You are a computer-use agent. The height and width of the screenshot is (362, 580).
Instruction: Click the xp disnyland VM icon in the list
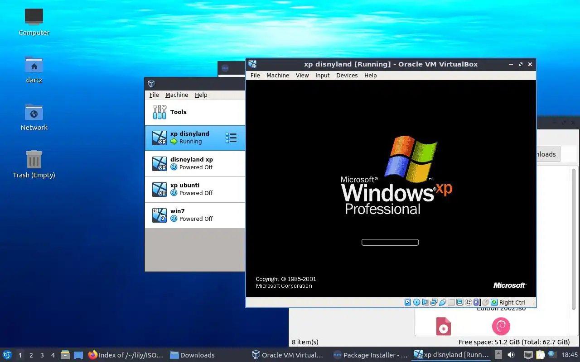159,138
